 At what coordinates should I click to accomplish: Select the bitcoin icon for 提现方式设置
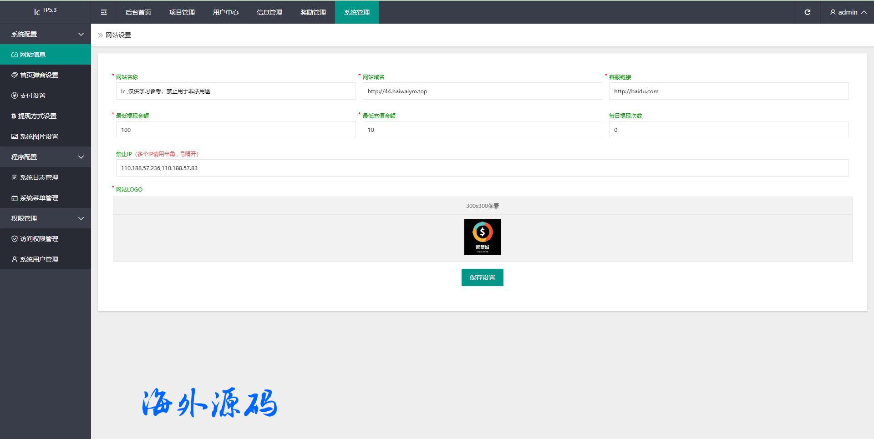(x=14, y=116)
